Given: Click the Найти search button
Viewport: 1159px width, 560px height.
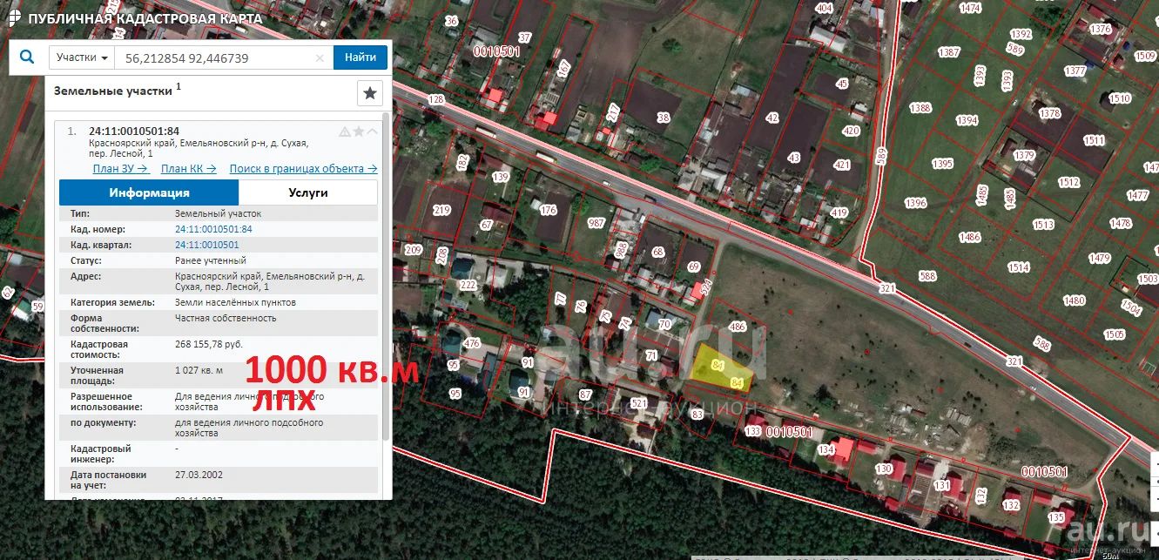Looking at the screenshot, I should click(x=361, y=57).
